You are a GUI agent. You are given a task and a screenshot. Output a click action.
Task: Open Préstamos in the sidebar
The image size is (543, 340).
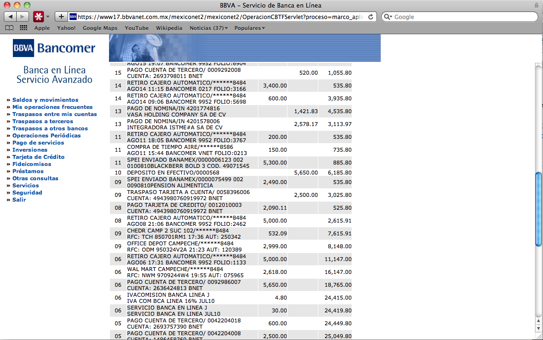tap(28, 171)
